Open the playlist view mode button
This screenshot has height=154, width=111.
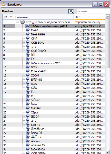(71, 11)
